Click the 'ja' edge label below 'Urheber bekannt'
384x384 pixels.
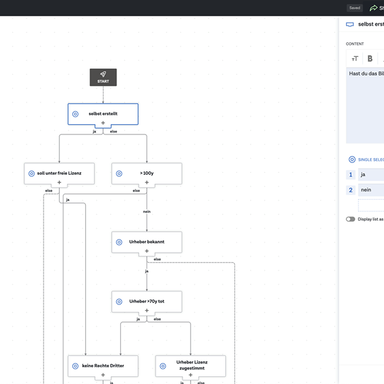pos(147,271)
